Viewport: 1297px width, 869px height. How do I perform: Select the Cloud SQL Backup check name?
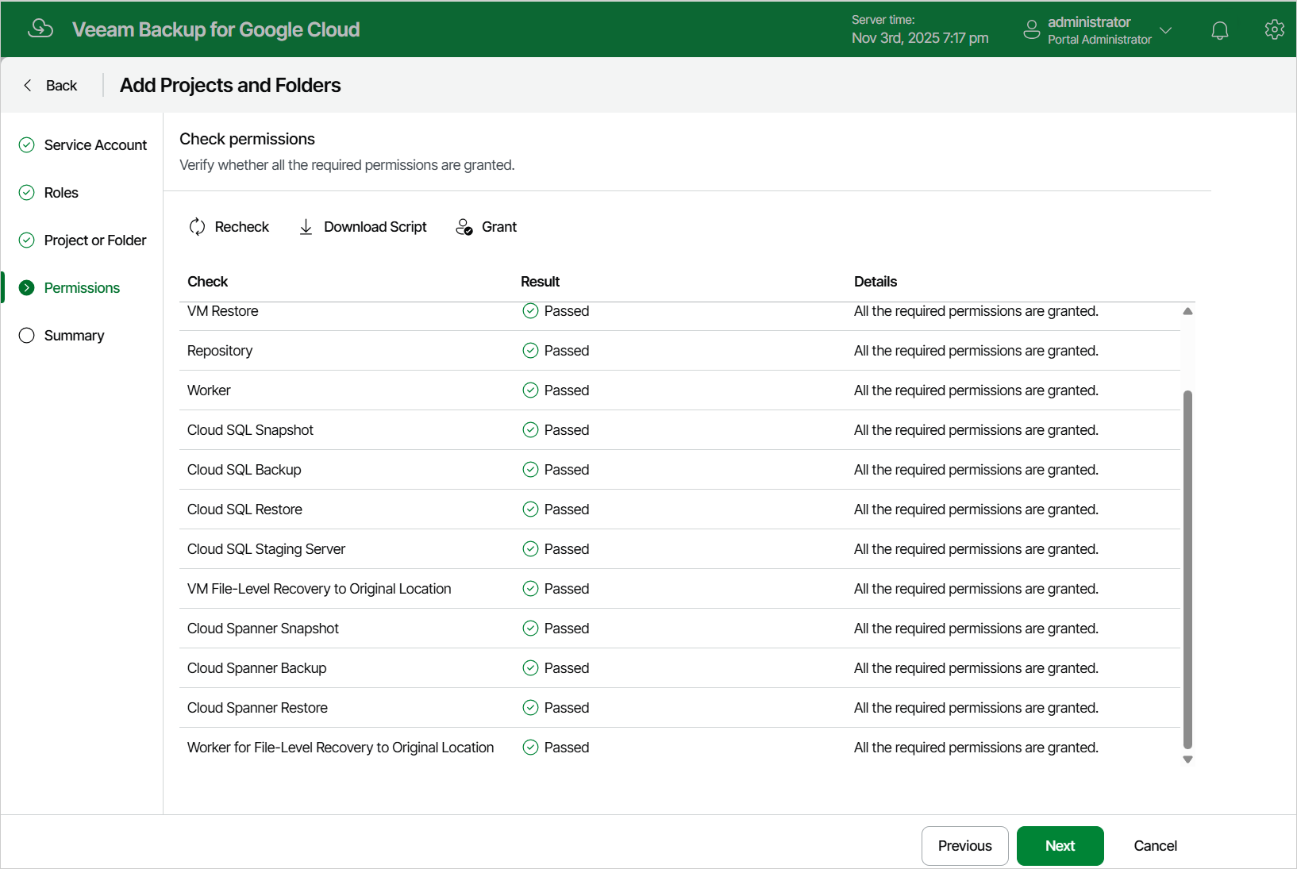tap(244, 470)
